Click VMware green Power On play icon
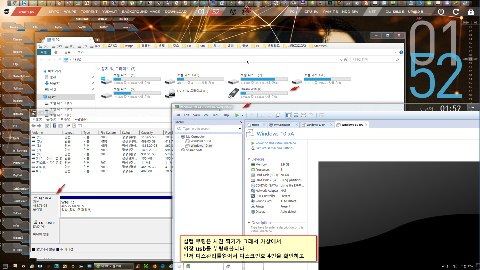The width and height of the screenshot is (480, 270). (237, 115)
